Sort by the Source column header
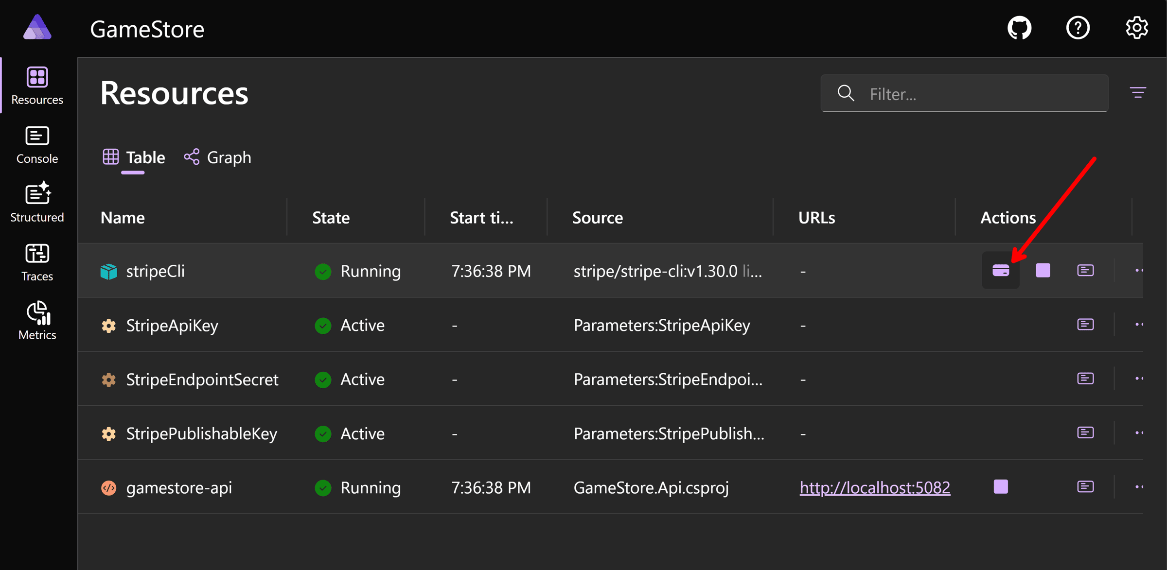Screen dimensions: 1167x570 pos(598,217)
